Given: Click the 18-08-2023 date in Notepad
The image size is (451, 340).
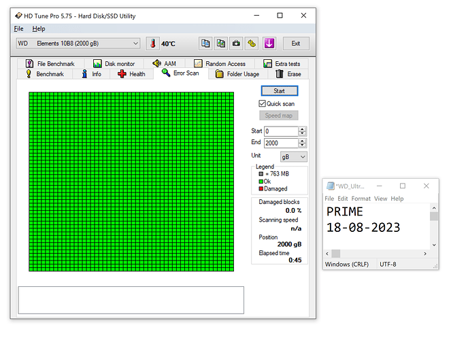Looking at the screenshot, I should pos(363,227).
